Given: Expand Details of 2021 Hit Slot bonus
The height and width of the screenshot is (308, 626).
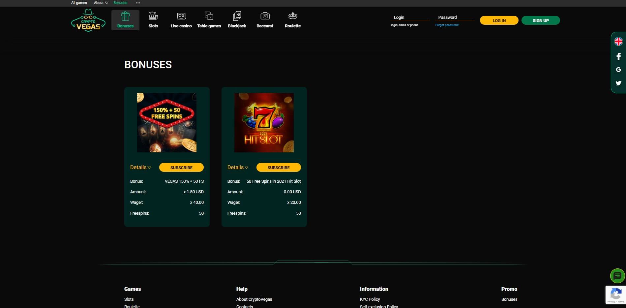Looking at the screenshot, I should click(x=238, y=168).
